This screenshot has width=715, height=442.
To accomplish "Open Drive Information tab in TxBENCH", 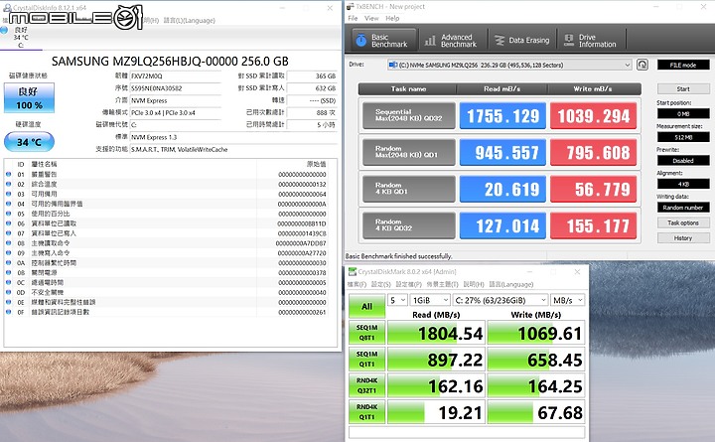I will tap(591, 41).
